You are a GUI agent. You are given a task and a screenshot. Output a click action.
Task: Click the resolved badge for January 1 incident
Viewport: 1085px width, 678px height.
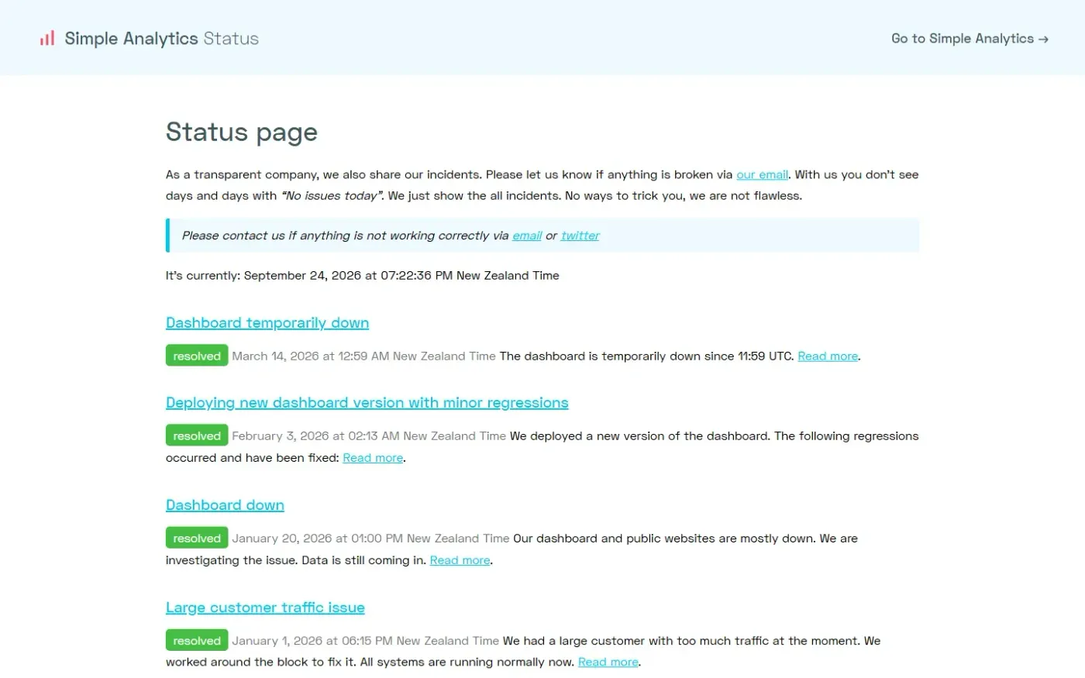click(197, 640)
